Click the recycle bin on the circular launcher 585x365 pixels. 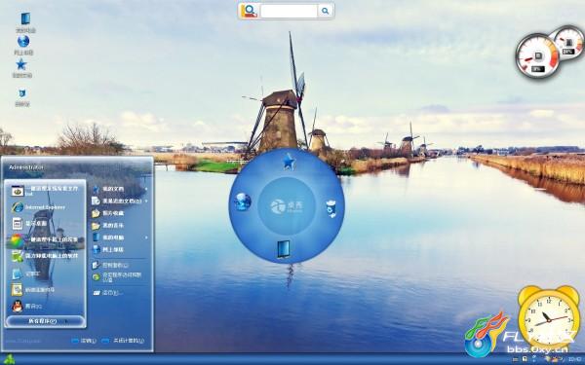point(331,208)
